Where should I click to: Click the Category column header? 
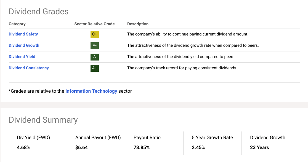click(x=17, y=24)
